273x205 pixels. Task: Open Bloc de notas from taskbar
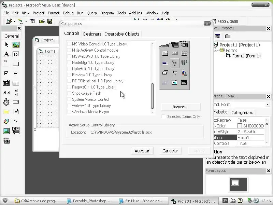141,201
